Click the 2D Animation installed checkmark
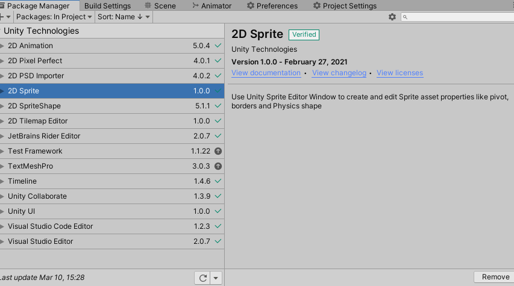Image resolution: width=514 pixels, height=286 pixels. pyautogui.click(x=218, y=46)
